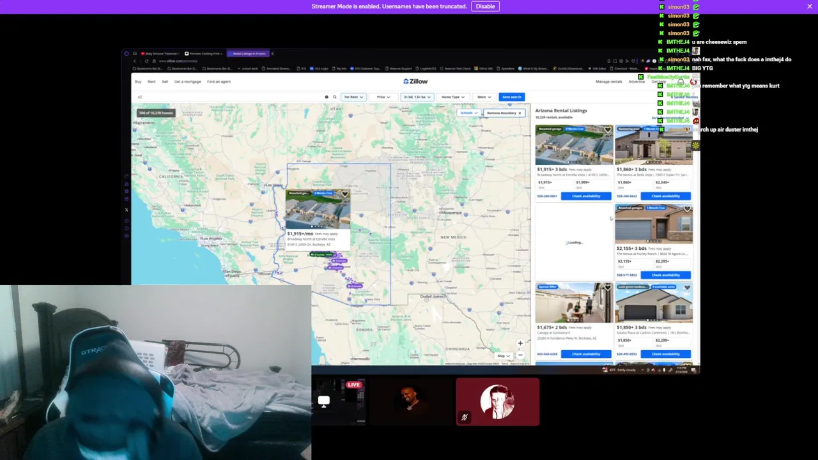Open the Sell menu in Zillow header
Image resolution: width=818 pixels, height=460 pixels.
[x=165, y=82]
